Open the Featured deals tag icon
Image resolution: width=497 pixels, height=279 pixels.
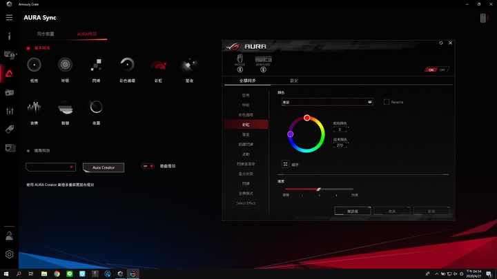click(x=9, y=129)
